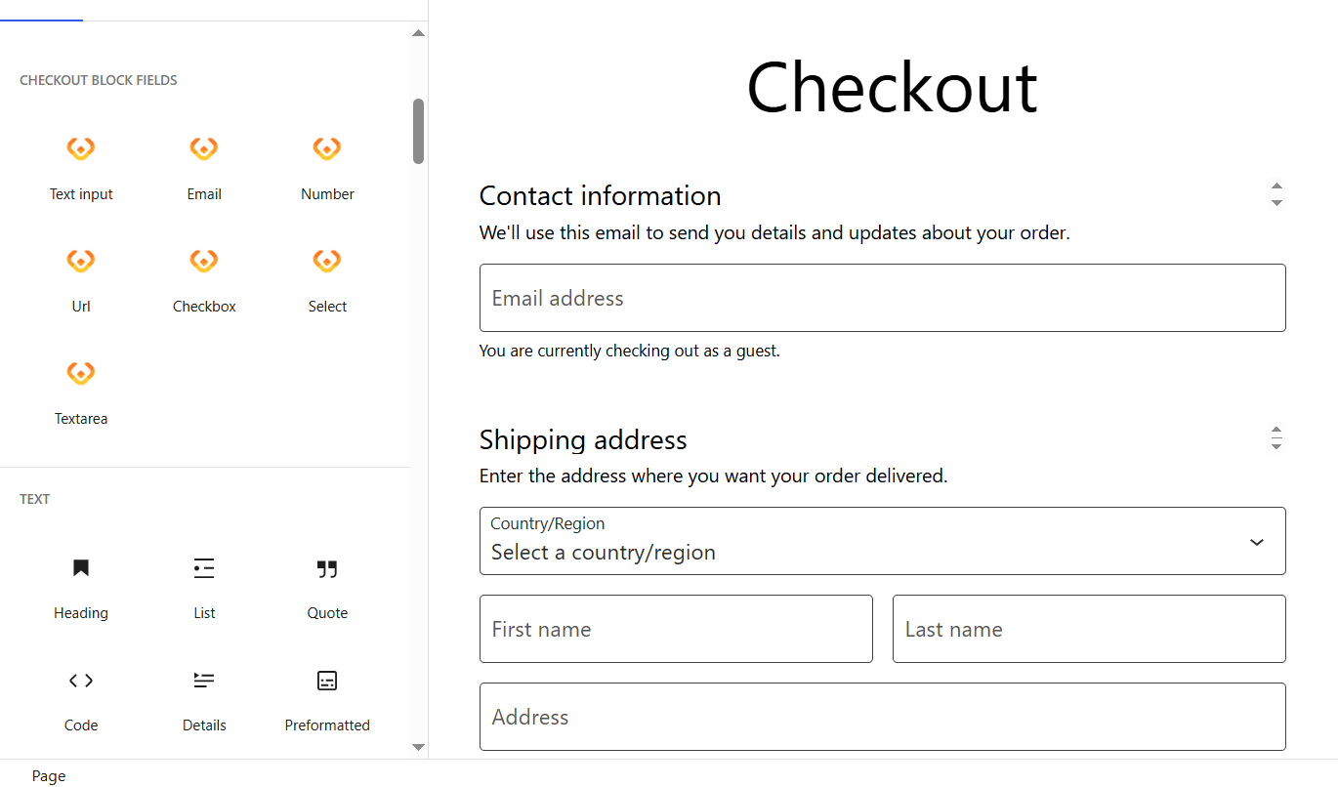Image resolution: width=1338 pixels, height=787 pixels.
Task: Move Contact information section down
Action: click(1276, 203)
